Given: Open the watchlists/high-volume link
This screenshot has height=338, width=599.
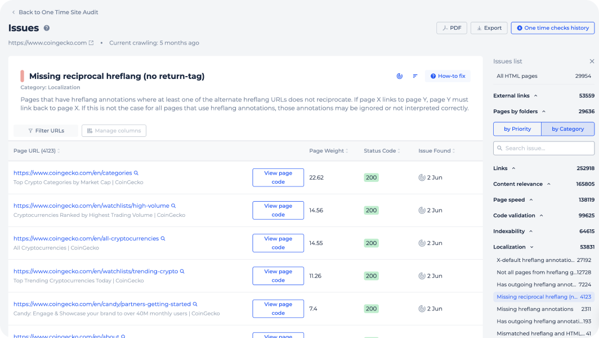Looking at the screenshot, I should (91, 206).
